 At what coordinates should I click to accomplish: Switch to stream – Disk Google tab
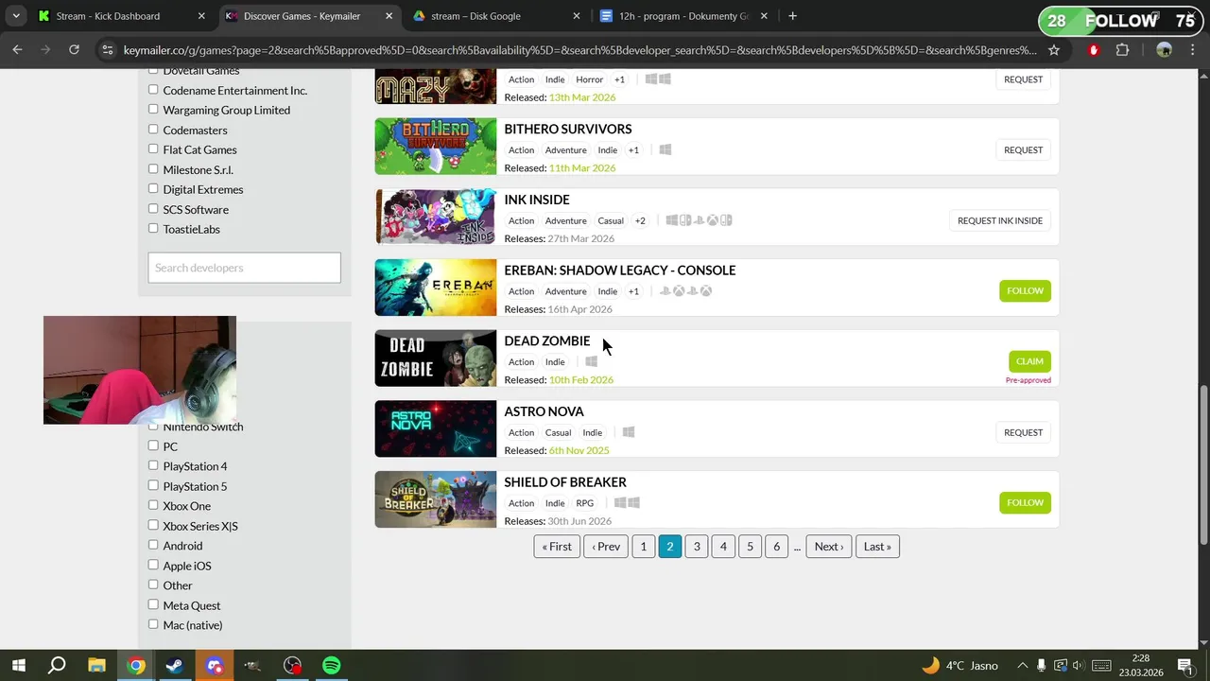pyautogui.click(x=496, y=16)
